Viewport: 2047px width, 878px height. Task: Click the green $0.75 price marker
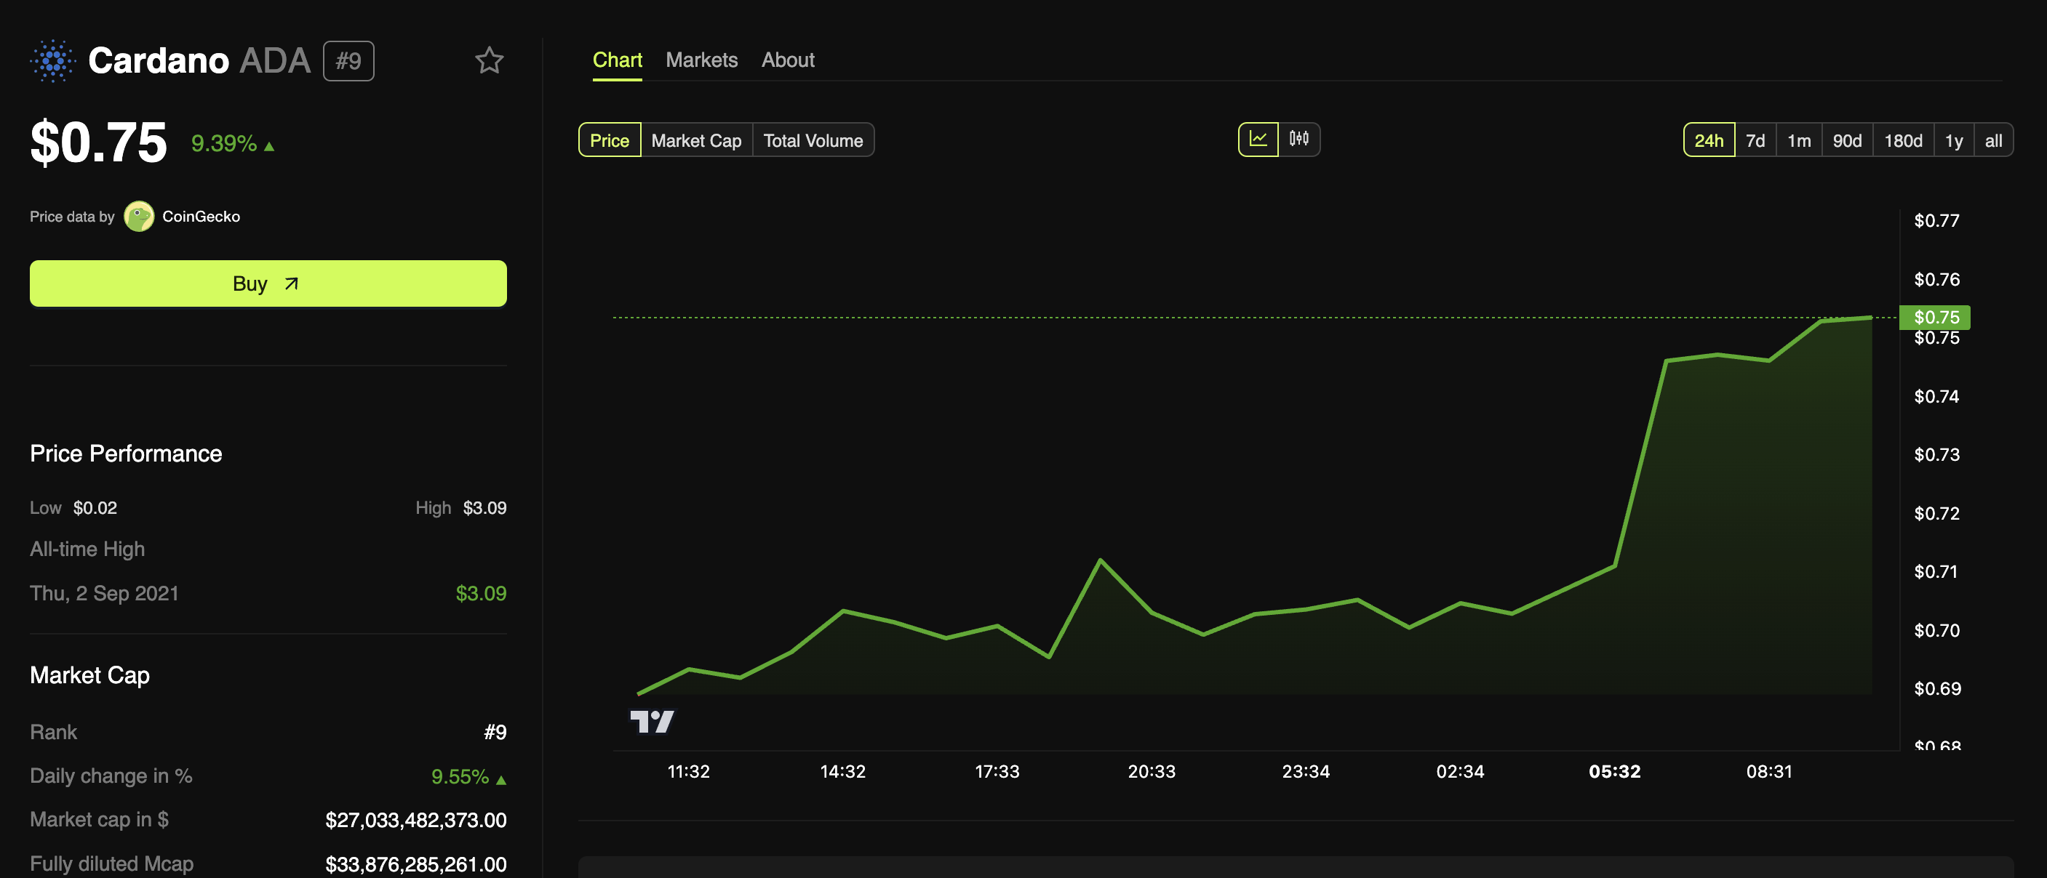1935,317
